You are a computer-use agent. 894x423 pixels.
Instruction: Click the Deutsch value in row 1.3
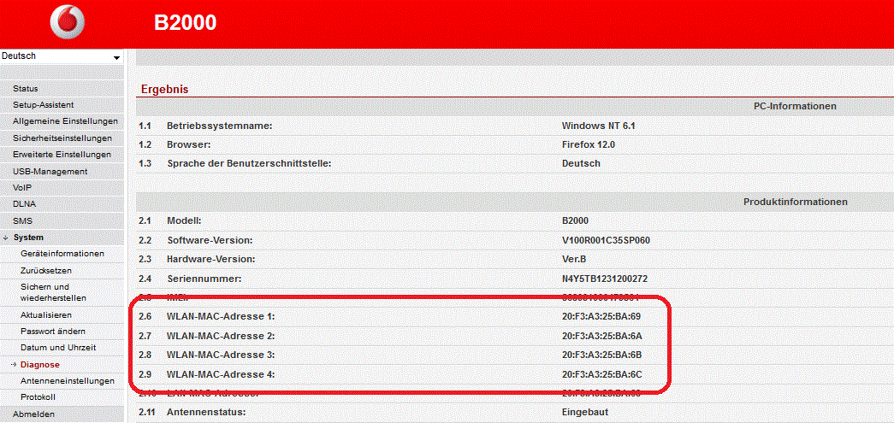pos(581,163)
